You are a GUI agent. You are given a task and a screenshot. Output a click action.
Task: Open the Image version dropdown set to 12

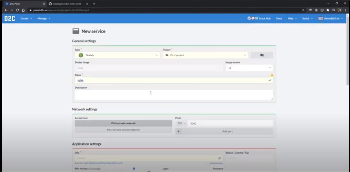pos(249,68)
